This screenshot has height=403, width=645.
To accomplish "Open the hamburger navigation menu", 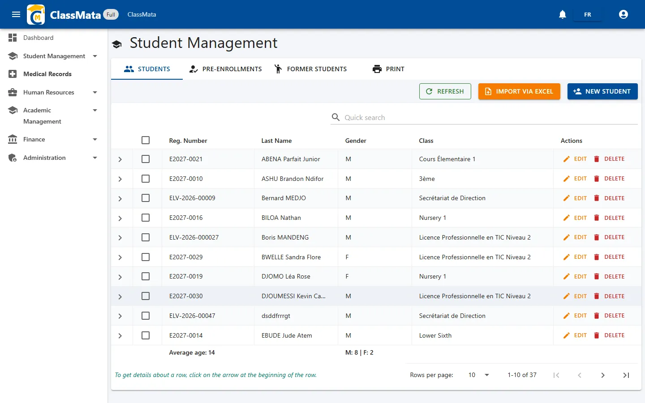I will click(x=16, y=14).
